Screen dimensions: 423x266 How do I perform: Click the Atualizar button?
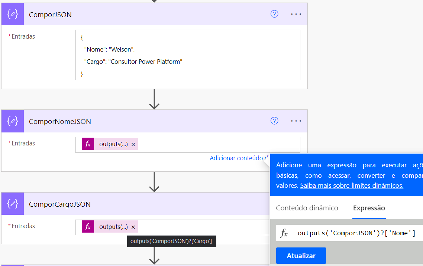(301, 255)
